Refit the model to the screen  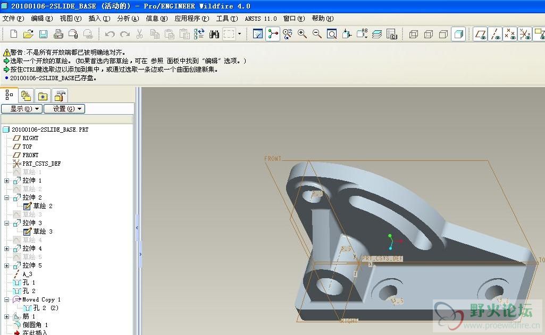coord(332,34)
